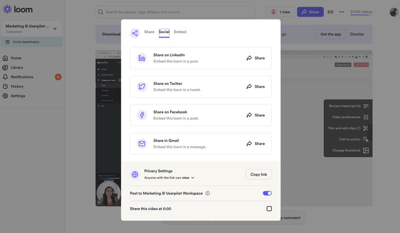Click the 'Embed this loom in a message.' text
400x233 pixels.
point(179,147)
